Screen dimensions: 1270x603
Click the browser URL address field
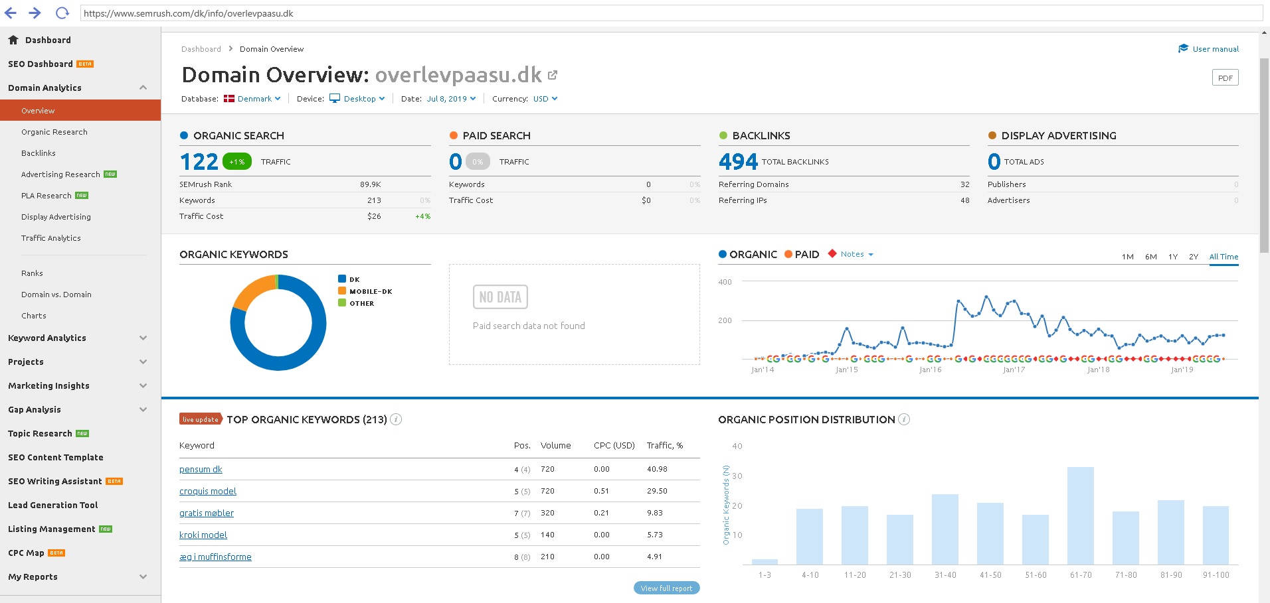(x=664, y=13)
